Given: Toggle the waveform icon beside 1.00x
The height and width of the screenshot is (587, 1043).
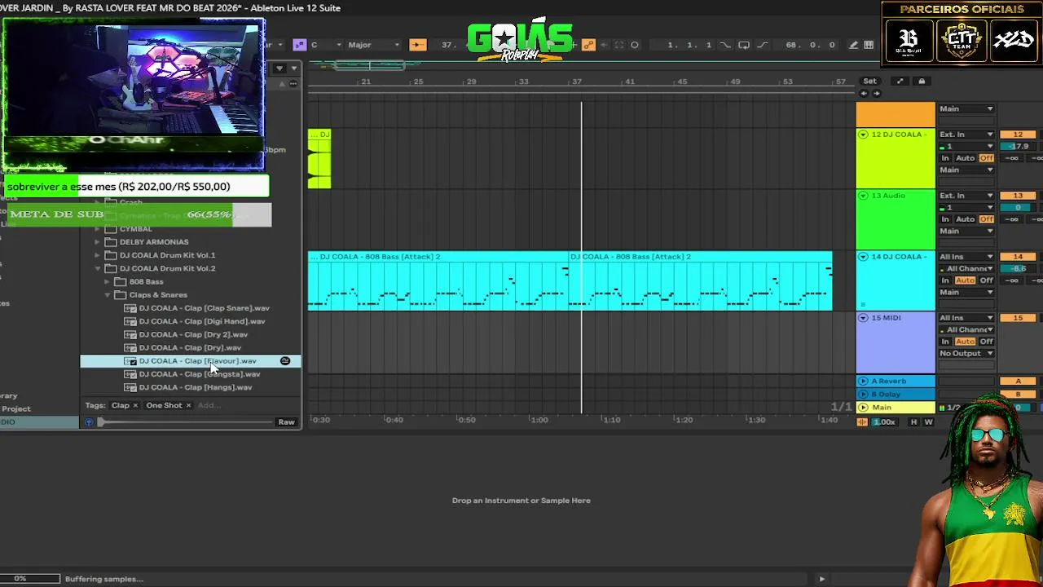Looking at the screenshot, I should tap(862, 421).
